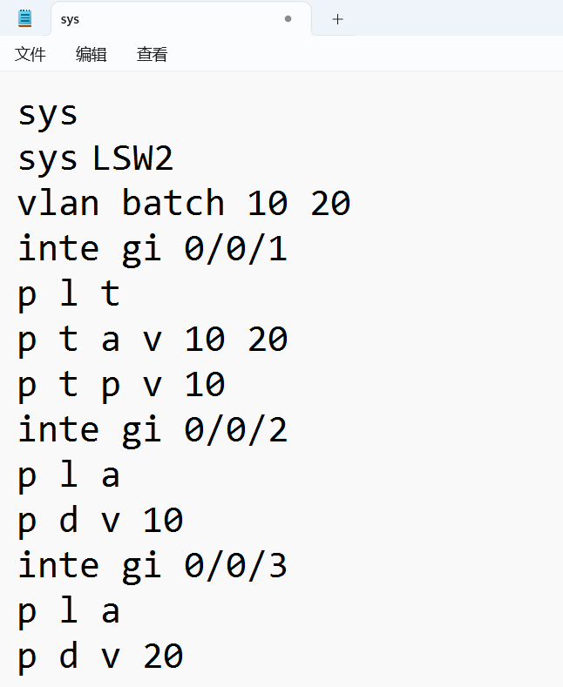Click the "p d v 20" line
The height and width of the screenshot is (687, 563).
[100, 657]
